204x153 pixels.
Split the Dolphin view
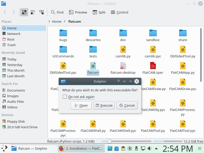99,12
